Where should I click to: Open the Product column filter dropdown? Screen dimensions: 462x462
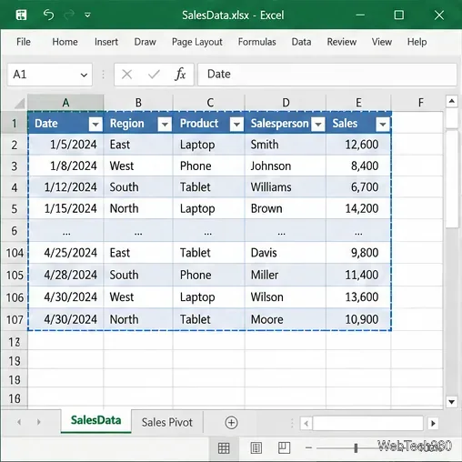tap(236, 124)
